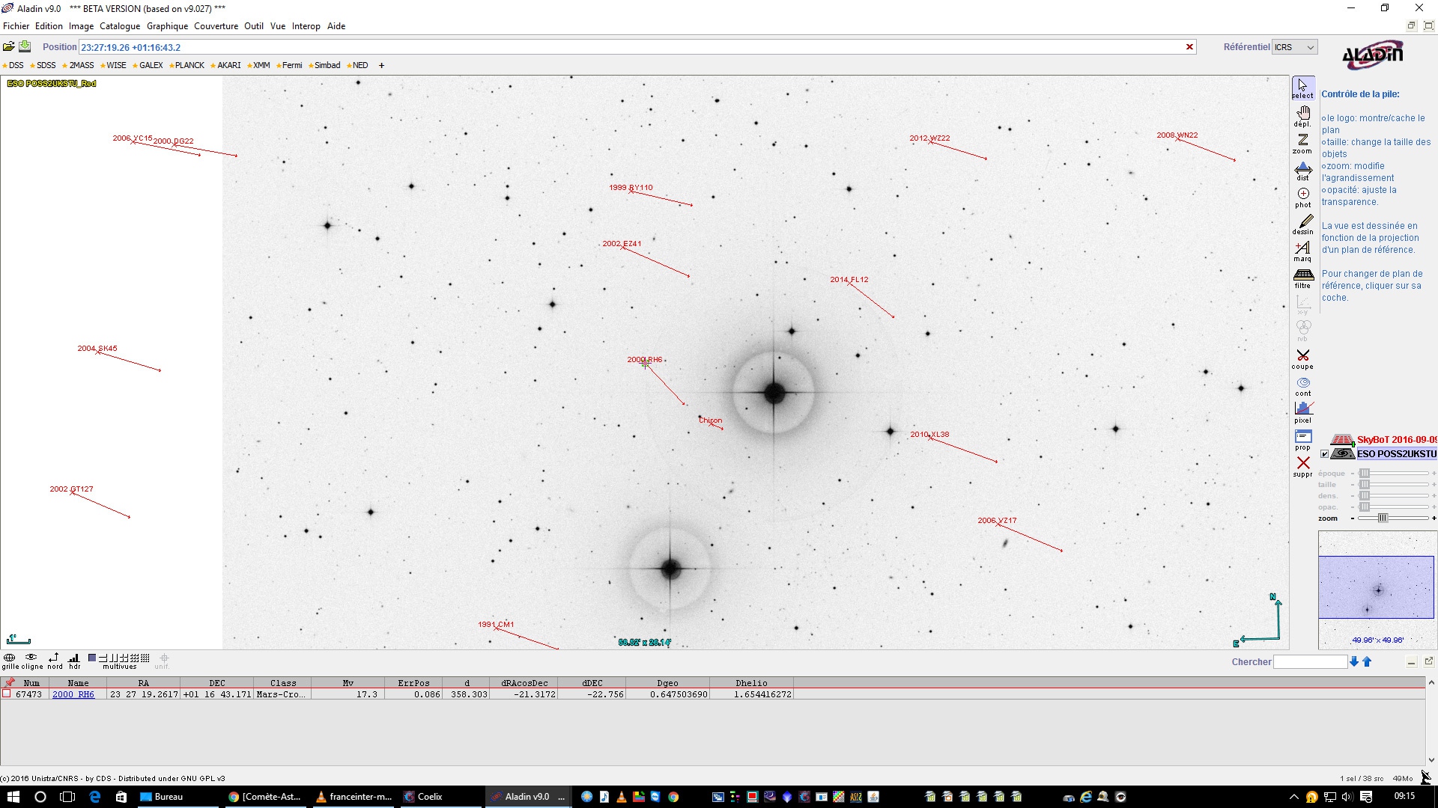Choose the dessin drawing tool

click(x=1302, y=224)
